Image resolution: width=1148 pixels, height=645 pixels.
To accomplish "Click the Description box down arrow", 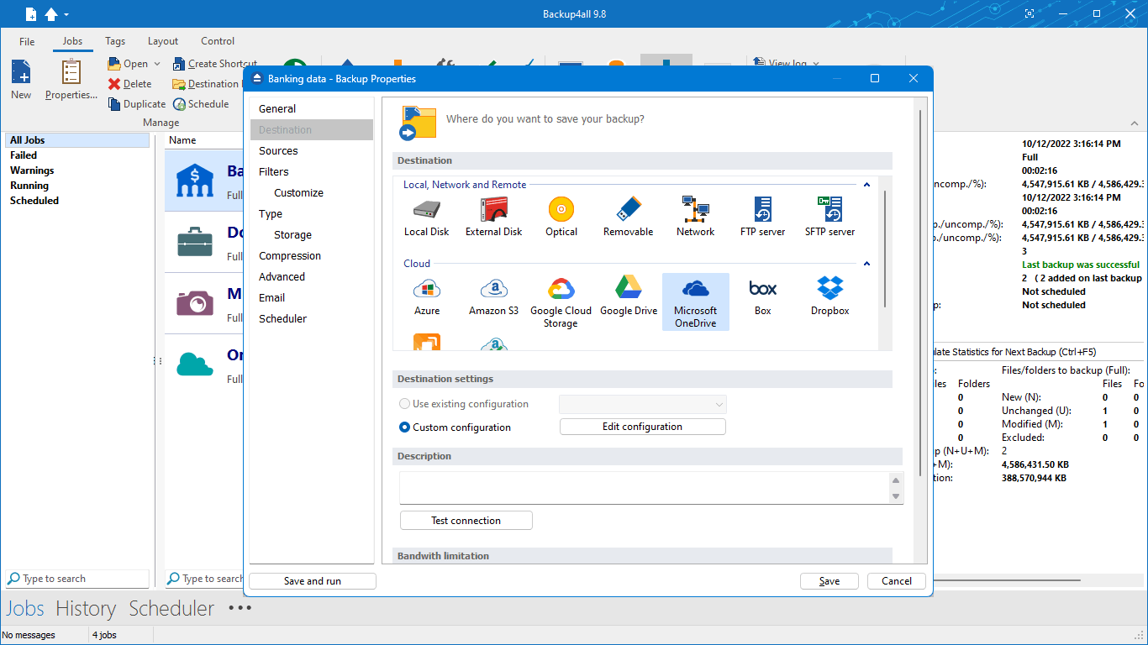I will click(896, 496).
